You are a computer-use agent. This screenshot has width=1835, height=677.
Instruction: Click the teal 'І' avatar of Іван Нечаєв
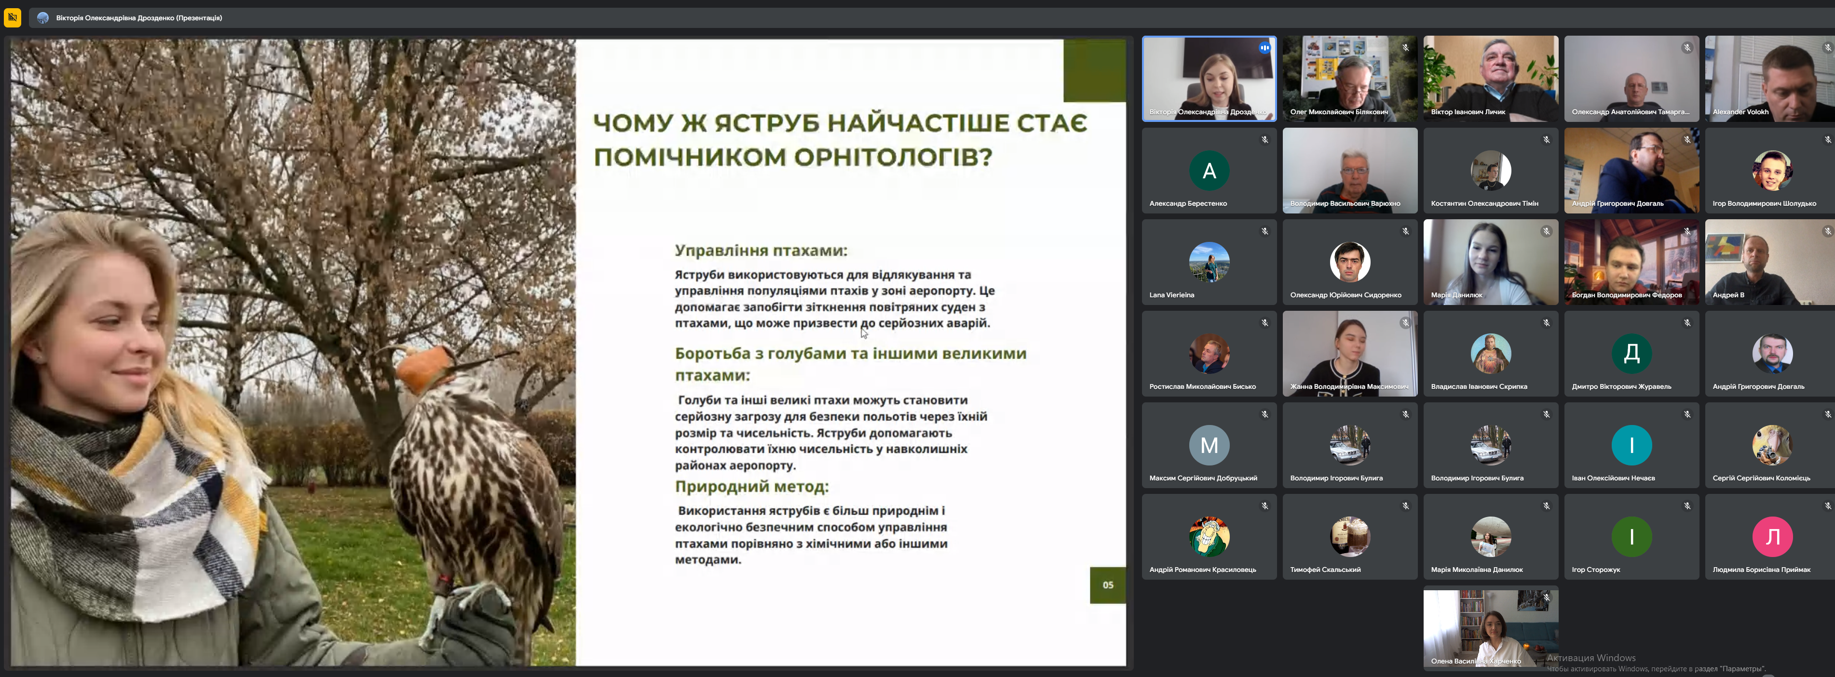tap(1631, 445)
